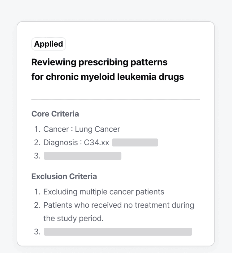Screen dimensions: 232x253
Task: Open the Reviewing prescribing patterns title
Action: [x=99, y=62]
